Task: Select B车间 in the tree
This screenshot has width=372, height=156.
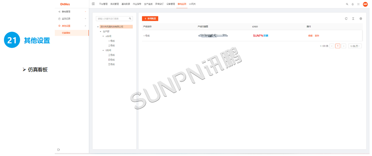Action: click(x=109, y=50)
